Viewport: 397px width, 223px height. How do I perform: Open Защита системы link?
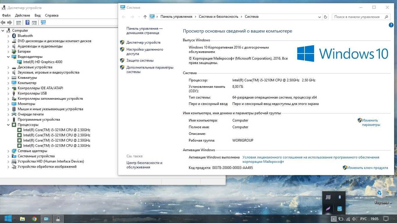pyautogui.click(x=140, y=60)
